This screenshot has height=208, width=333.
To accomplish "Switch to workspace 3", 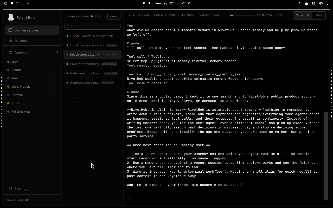I will 23,3.
